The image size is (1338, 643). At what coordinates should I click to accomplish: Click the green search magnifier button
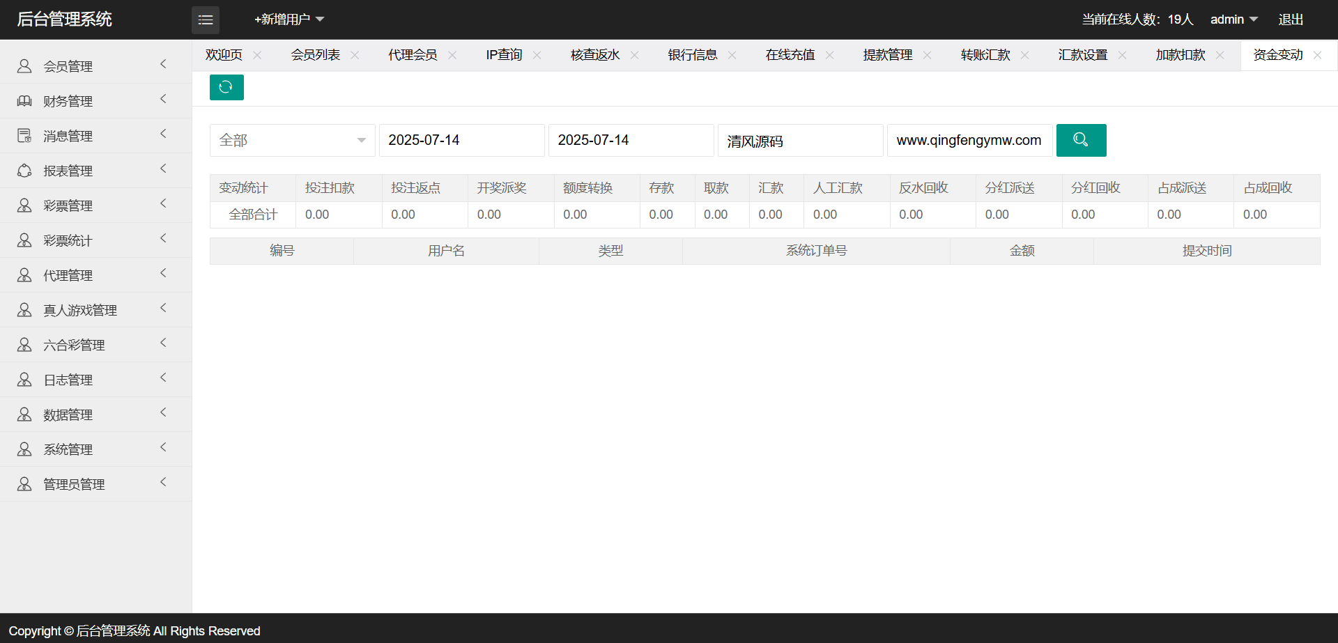(x=1081, y=140)
